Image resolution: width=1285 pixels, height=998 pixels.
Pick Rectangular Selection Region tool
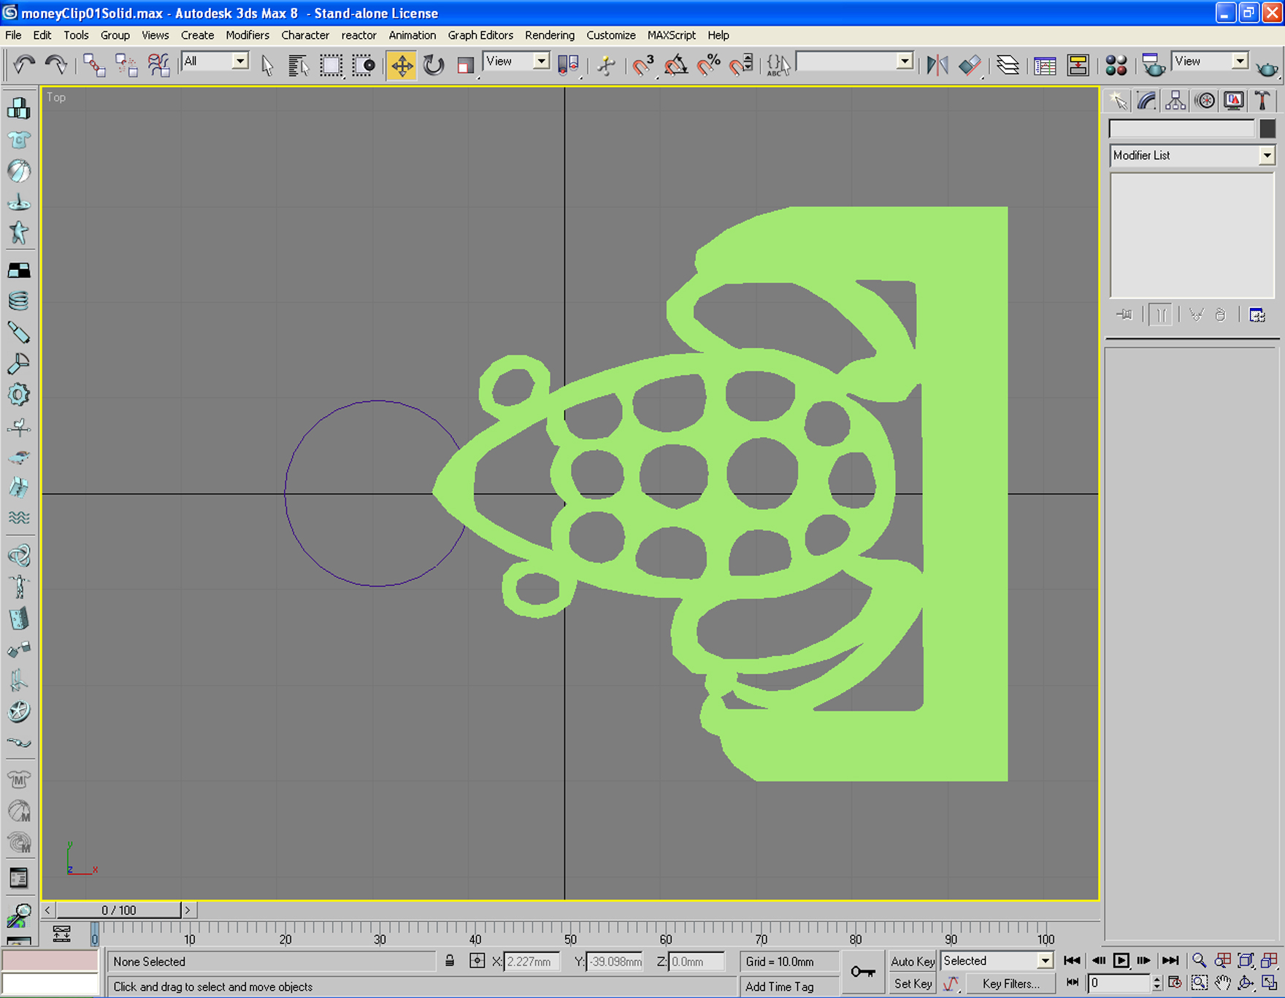331,65
